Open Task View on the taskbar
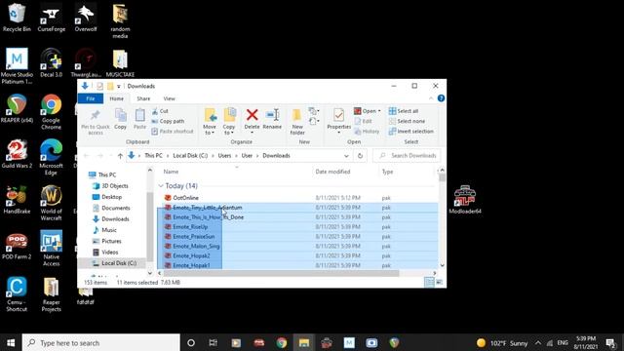Image resolution: width=624 pixels, height=351 pixels. tap(213, 342)
